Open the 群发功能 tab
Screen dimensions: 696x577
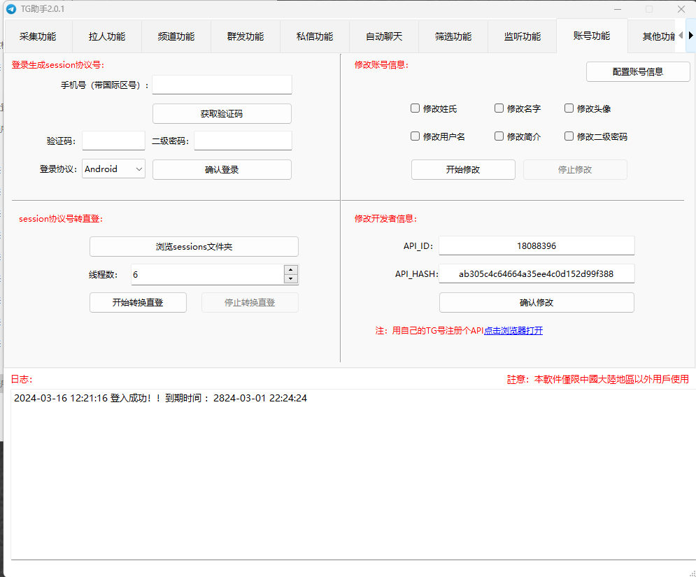(246, 36)
